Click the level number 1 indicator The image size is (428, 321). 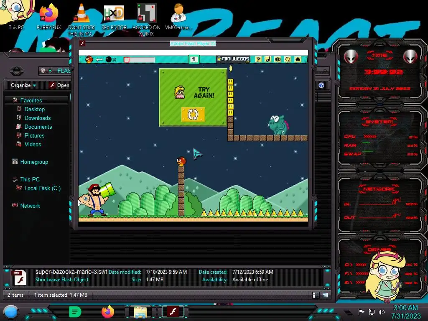point(194,59)
